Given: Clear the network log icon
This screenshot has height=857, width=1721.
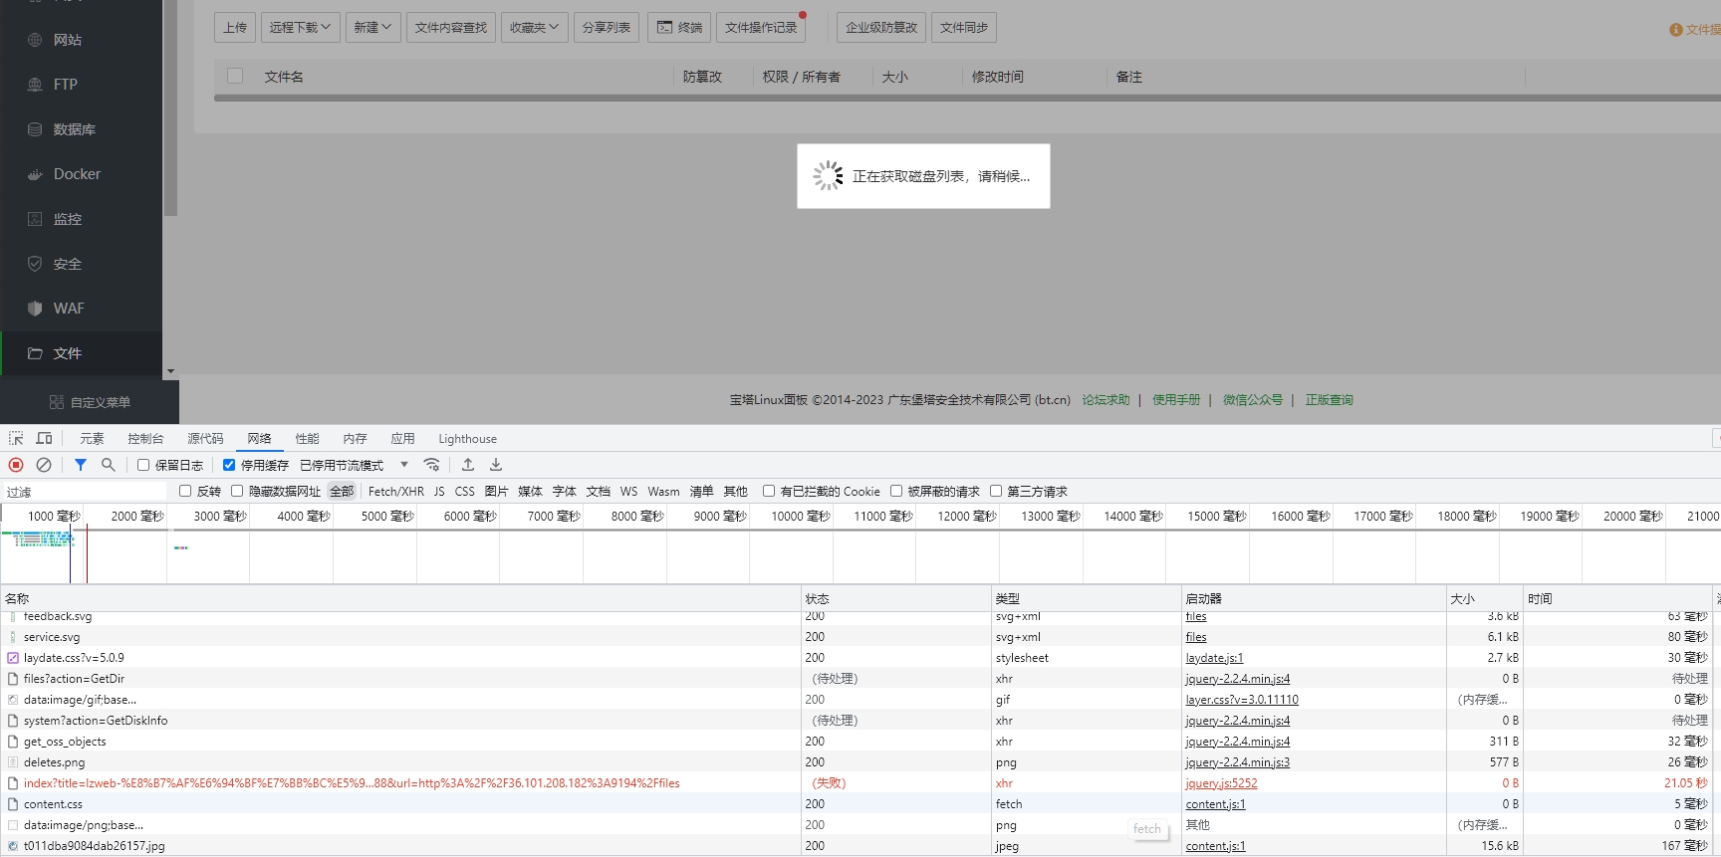Looking at the screenshot, I should [x=44, y=465].
